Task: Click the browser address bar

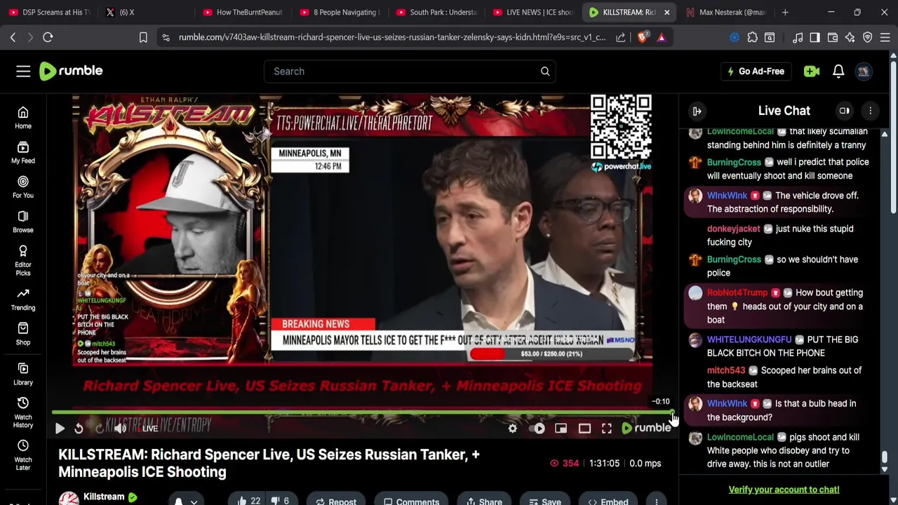Action: pyautogui.click(x=391, y=37)
